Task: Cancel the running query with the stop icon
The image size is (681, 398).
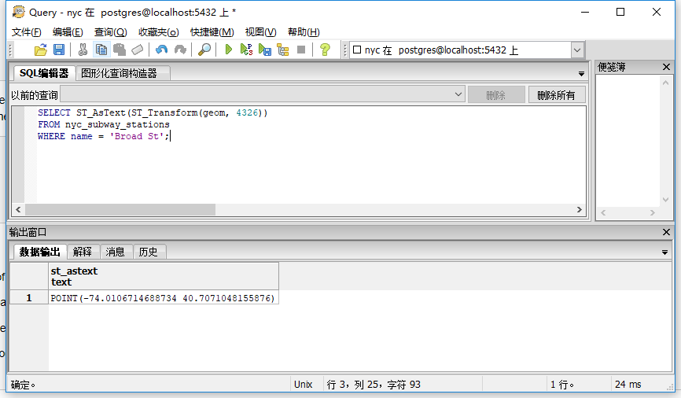Action: [x=301, y=50]
